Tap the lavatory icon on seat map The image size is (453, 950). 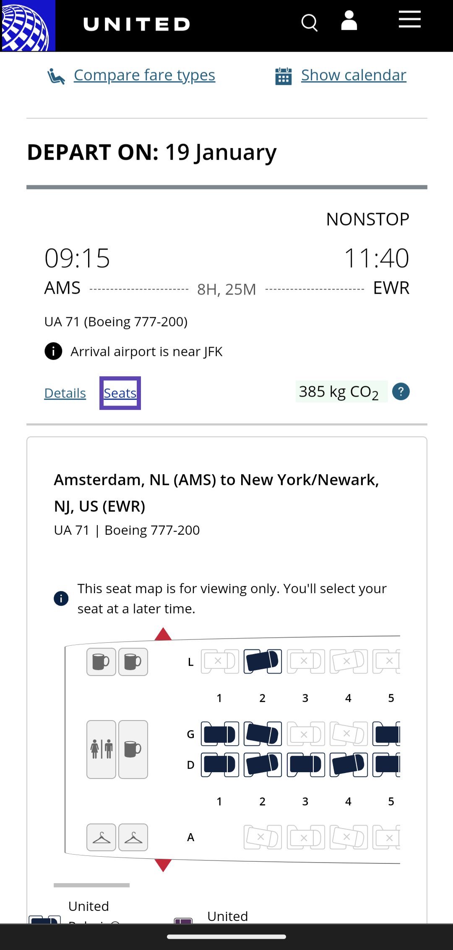(x=102, y=749)
